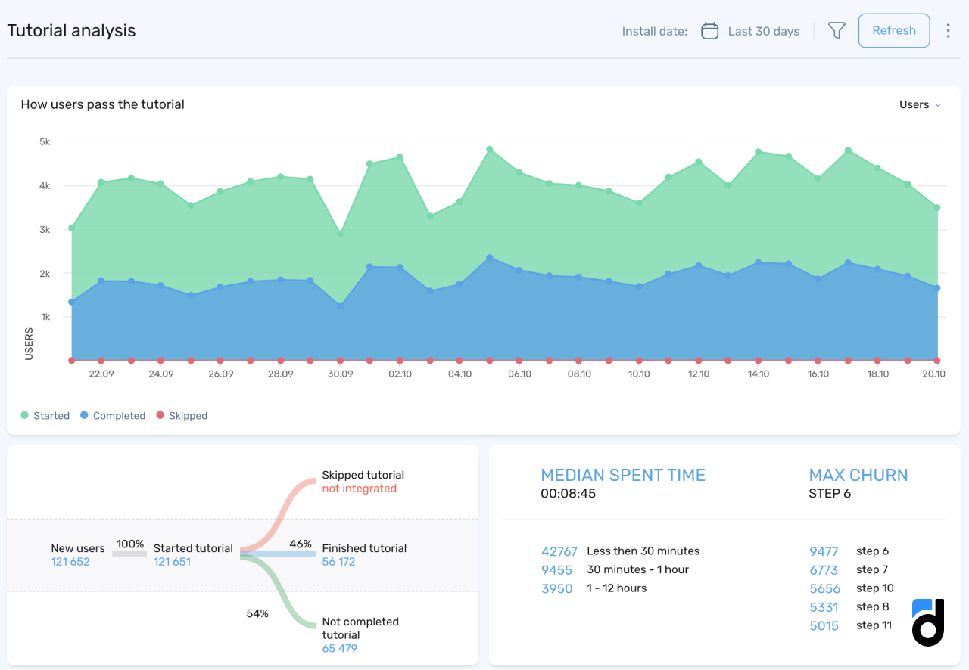Open the three-dot more options menu
Viewport: 969px width, 670px height.
coord(948,31)
